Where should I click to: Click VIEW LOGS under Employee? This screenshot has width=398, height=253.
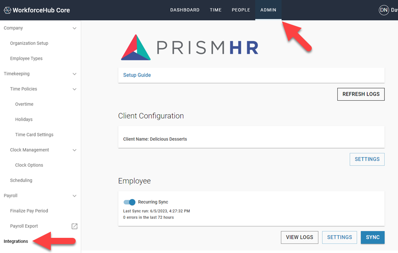coord(299,237)
